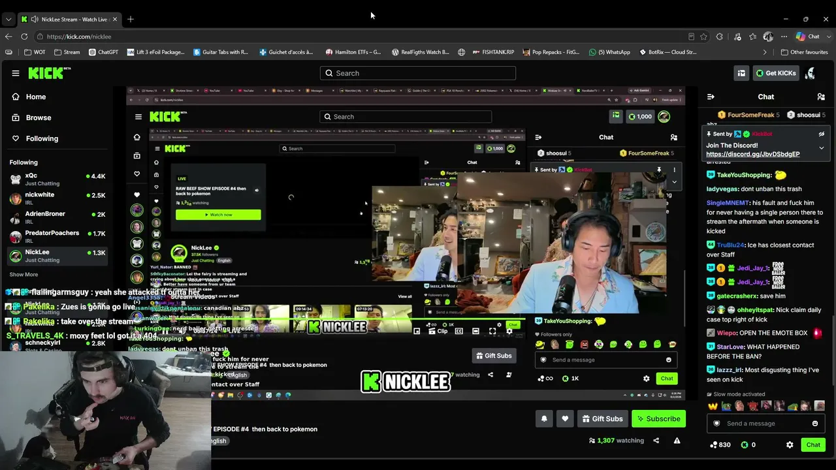Open nickwhite channel in Following list
The height and width of the screenshot is (470, 836).
click(57, 198)
